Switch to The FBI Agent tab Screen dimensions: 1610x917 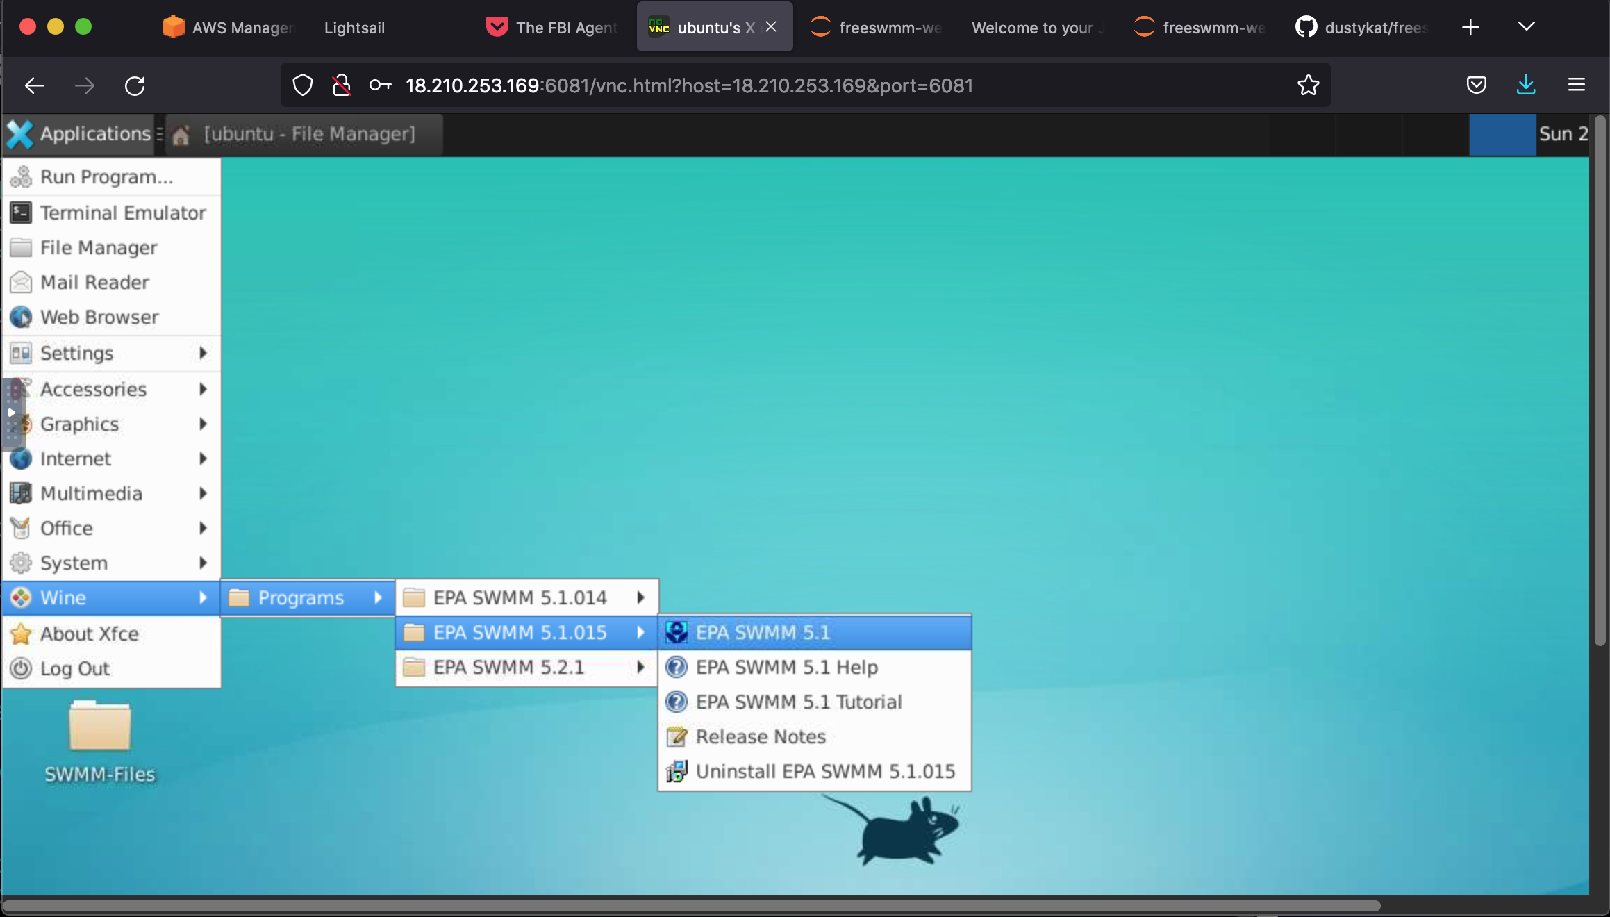click(553, 27)
